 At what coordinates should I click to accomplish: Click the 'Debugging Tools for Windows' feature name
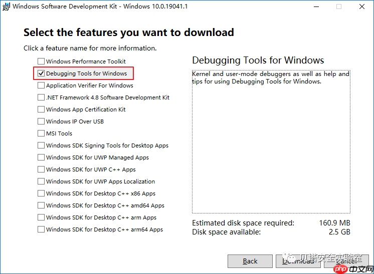pyautogui.click(x=86, y=73)
